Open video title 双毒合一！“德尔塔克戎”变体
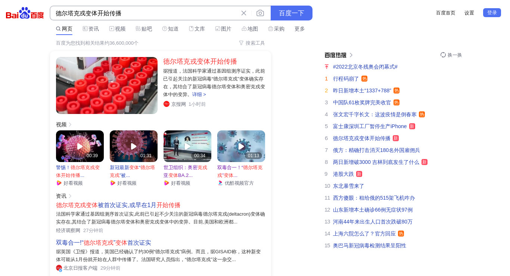Image resolution: width=510 pixels, height=276 pixels. pos(240,171)
